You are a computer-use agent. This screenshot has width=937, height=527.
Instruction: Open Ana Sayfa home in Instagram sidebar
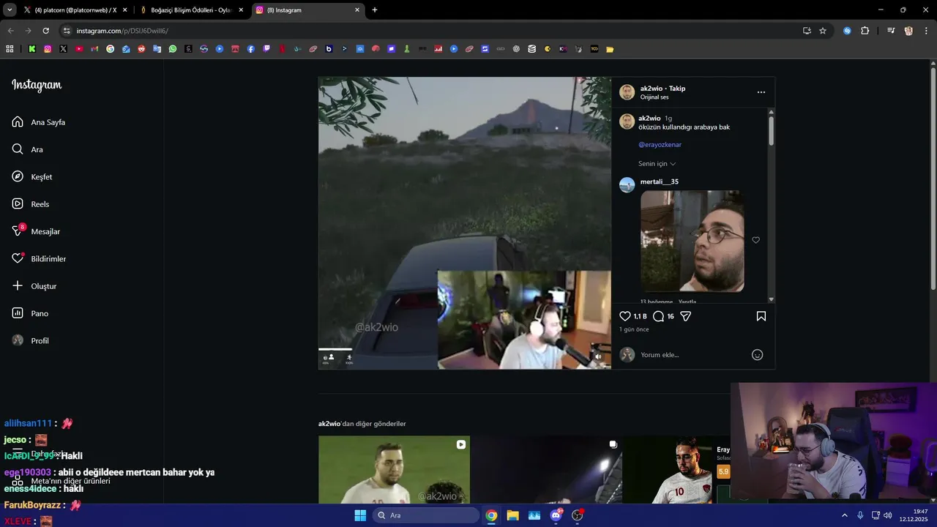(39, 122)
